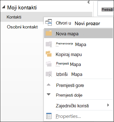The width and height of the screenshot is (114, 122).
Task: Select Izbriši Mapa menu entry
Action: click(78, 74)
